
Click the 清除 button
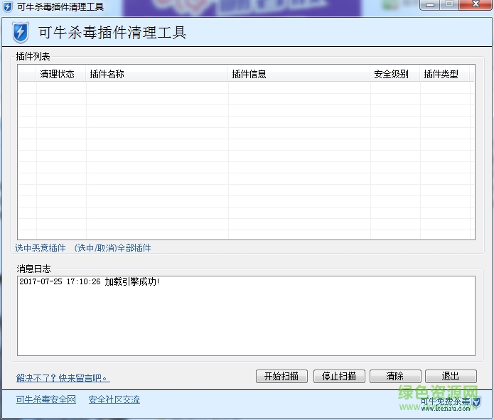pyautogui.click(x=395, y=376)
